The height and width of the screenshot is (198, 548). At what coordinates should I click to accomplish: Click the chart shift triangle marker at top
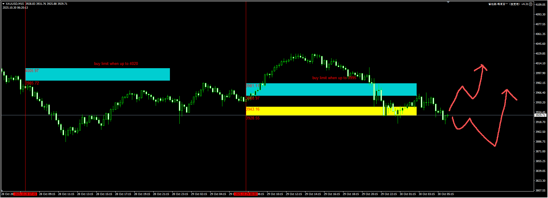click(x=448, y=2)
